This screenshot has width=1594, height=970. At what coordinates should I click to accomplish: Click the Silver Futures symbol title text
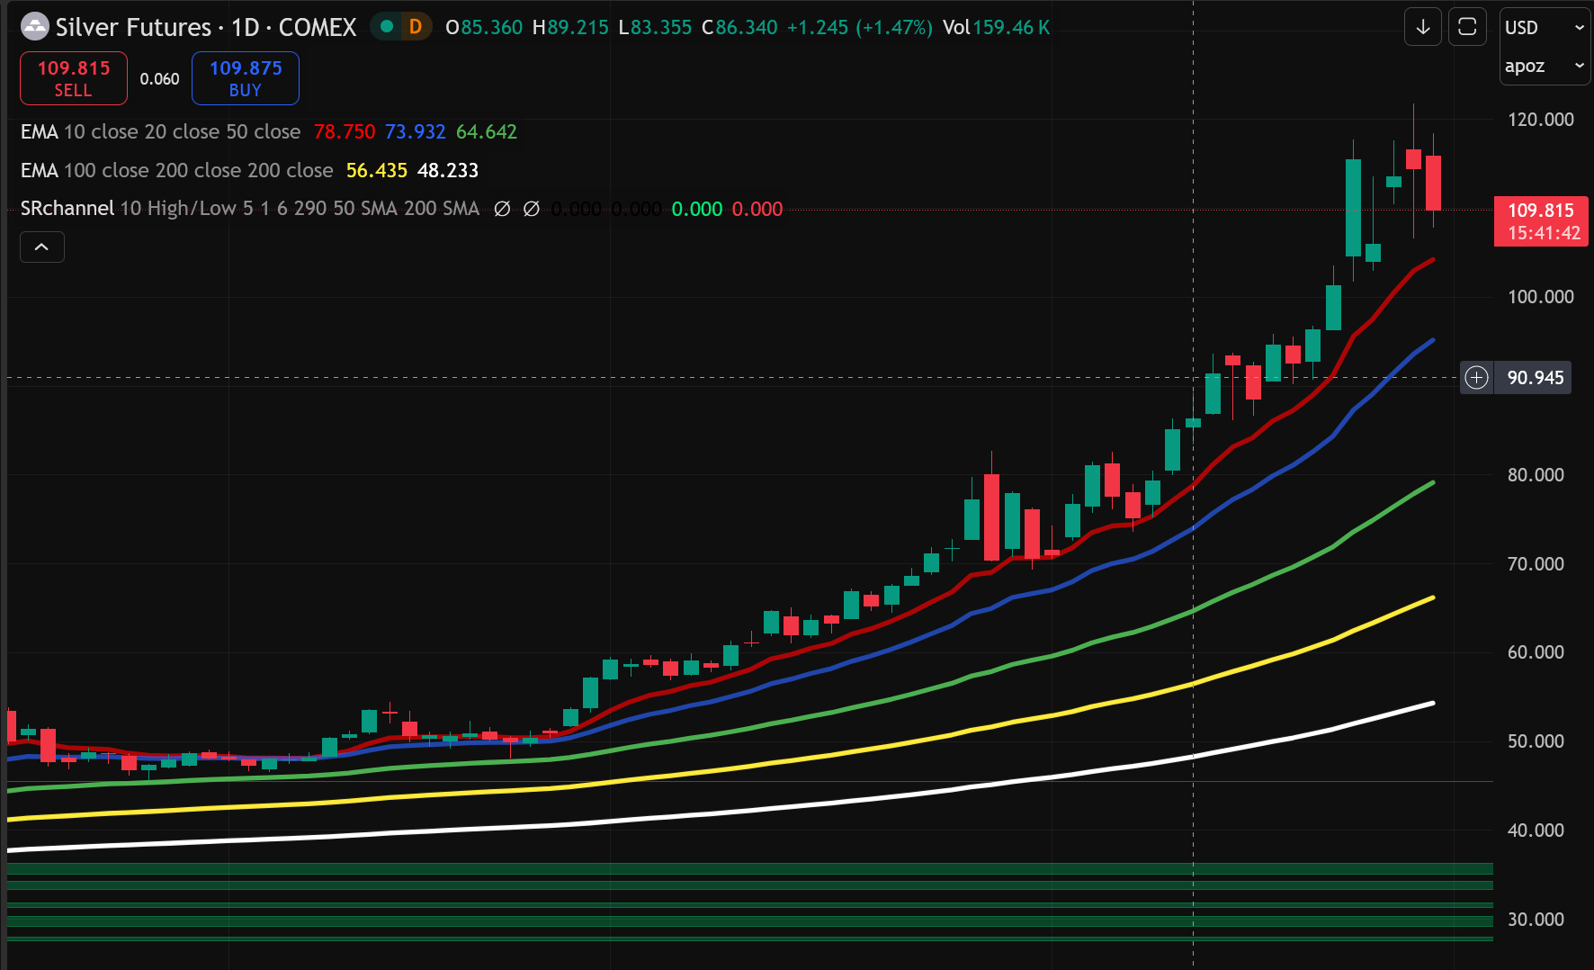tap(206, 27)
